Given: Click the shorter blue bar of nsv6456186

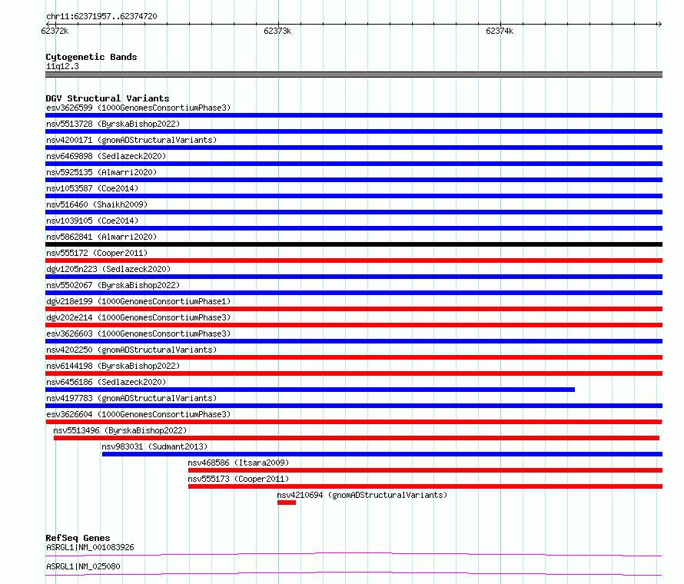Looking at the screenshot, I should point(310,390).
